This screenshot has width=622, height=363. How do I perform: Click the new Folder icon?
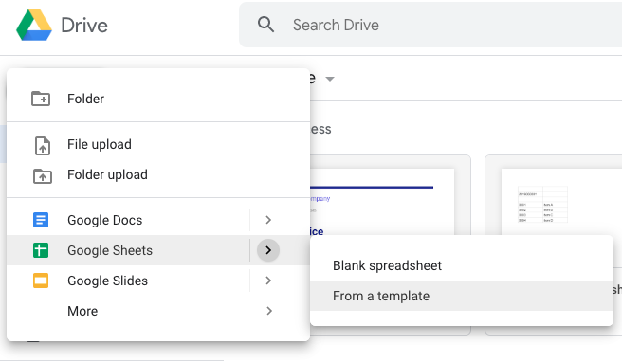coord(41,99)
